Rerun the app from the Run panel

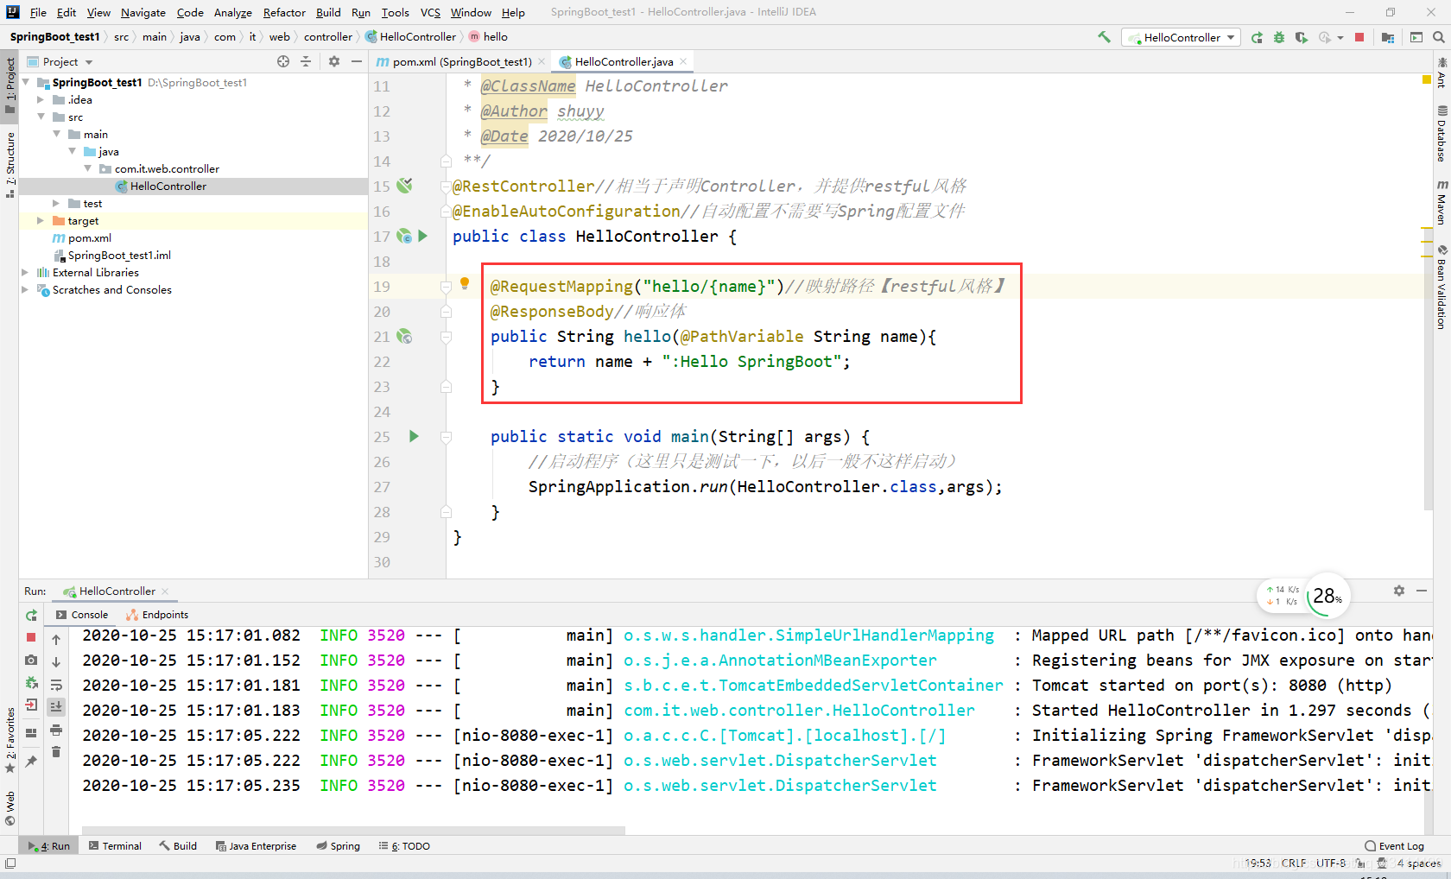point(31,615)
